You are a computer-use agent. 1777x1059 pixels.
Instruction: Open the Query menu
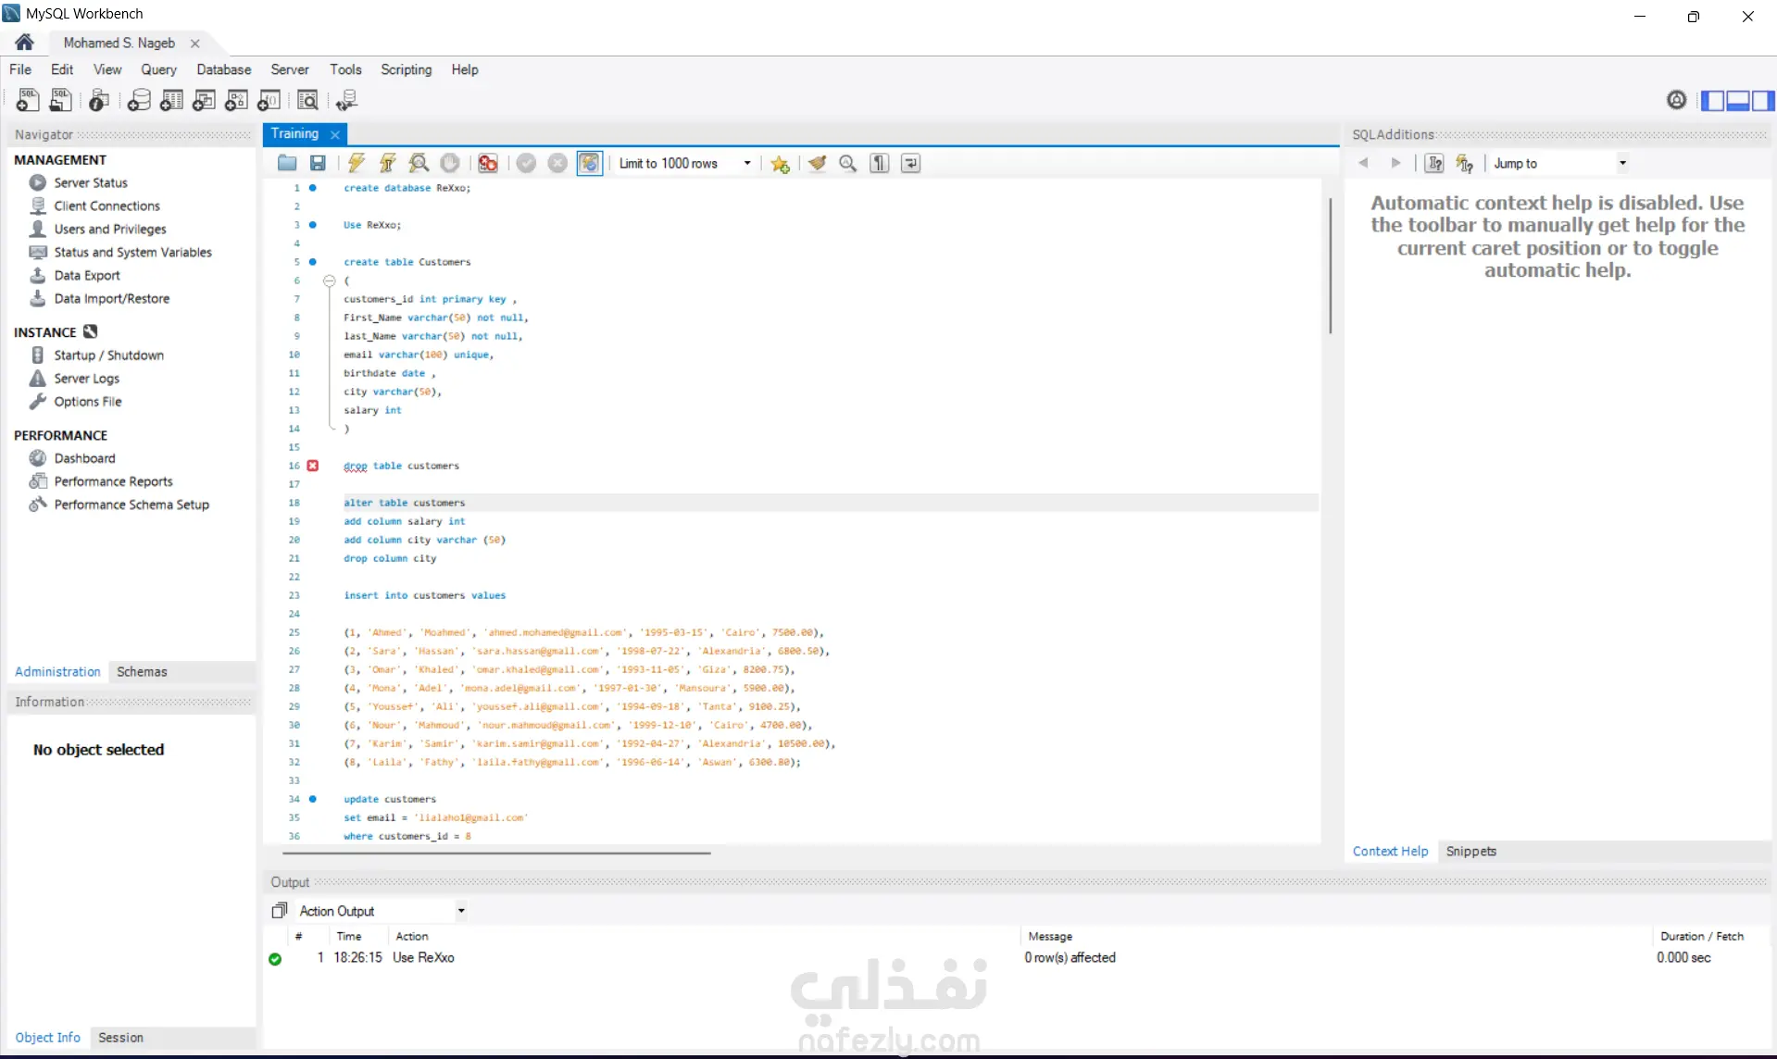coord(158,69)
